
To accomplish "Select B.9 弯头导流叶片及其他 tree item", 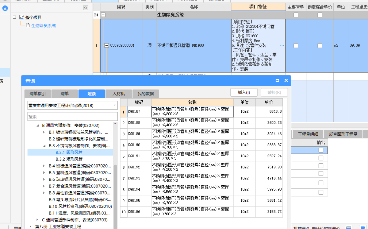I will point(80,200).
